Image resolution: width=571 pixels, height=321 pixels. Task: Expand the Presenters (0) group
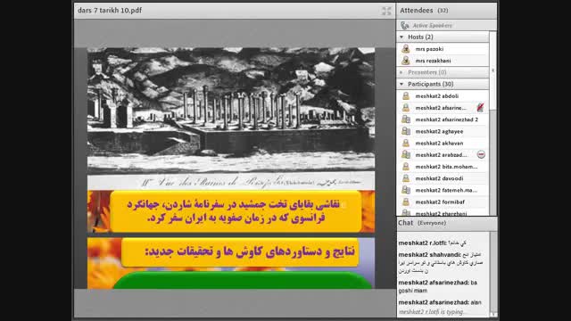(401, 72)
